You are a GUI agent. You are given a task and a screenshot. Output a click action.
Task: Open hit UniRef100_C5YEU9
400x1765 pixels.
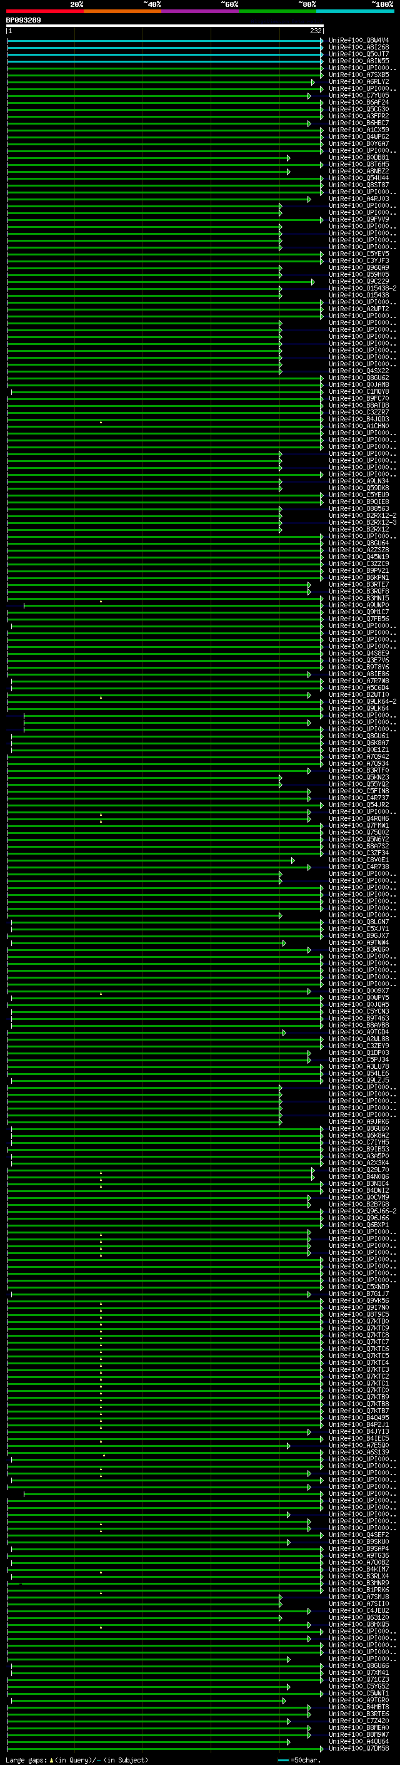coord(359,495)
